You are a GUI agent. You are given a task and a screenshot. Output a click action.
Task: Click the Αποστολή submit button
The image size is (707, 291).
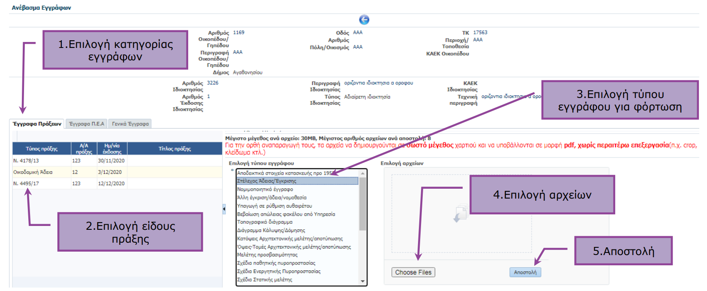(x=525, y=272)
